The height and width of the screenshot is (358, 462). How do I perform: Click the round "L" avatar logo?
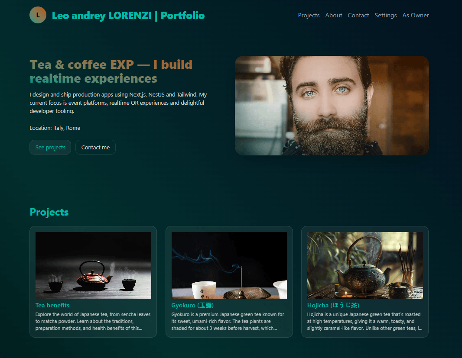38,15
